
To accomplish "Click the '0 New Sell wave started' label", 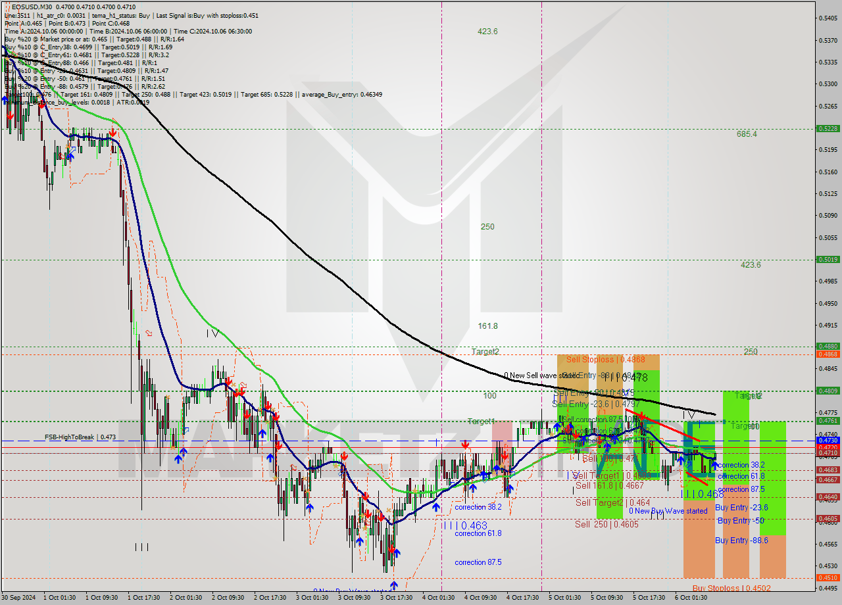I will (x=541, y=375).
